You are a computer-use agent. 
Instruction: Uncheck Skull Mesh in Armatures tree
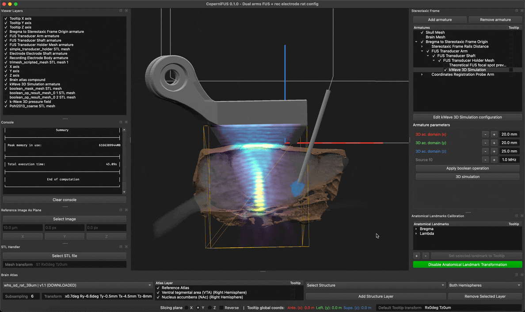pos(422,32)
